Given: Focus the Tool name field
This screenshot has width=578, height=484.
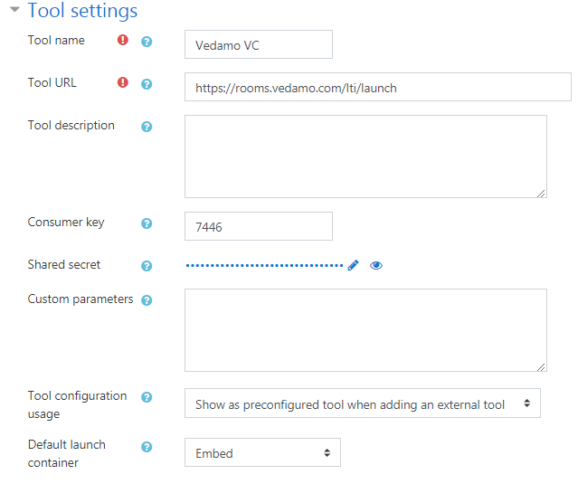Looking at the screenshot, I should pos(258,45).
